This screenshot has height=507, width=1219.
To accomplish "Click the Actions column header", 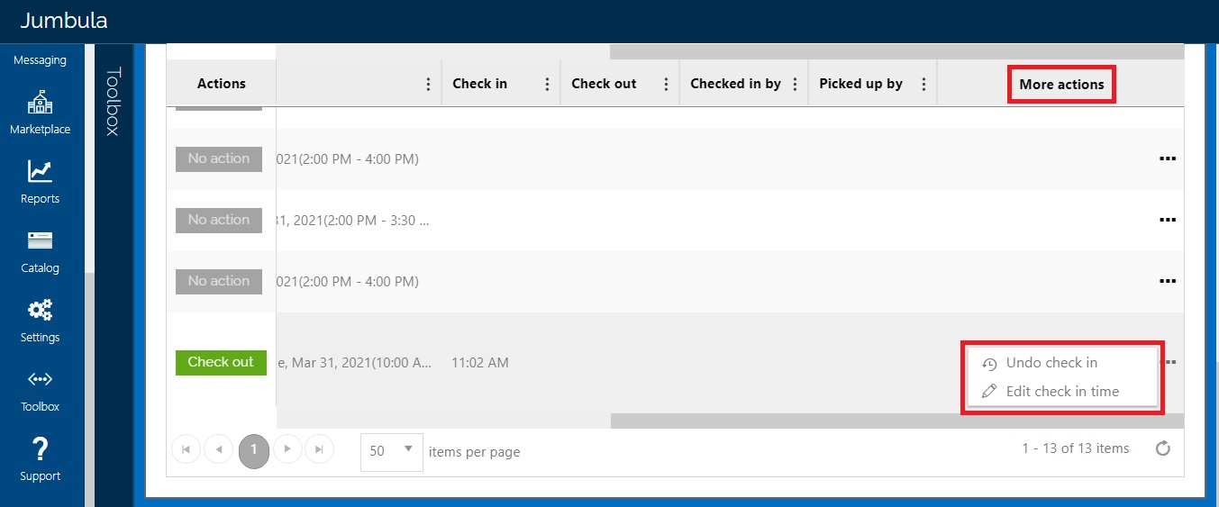I will click(x=221, y=84).
